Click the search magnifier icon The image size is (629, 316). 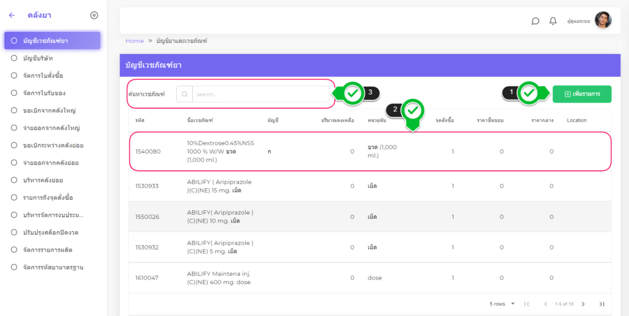pos(184,94)
